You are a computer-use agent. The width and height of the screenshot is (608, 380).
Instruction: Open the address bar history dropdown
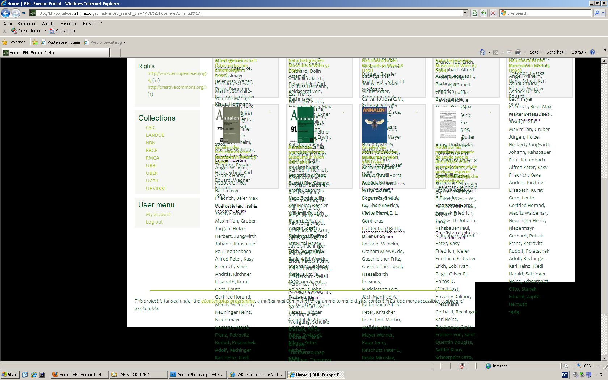[465, 13]
